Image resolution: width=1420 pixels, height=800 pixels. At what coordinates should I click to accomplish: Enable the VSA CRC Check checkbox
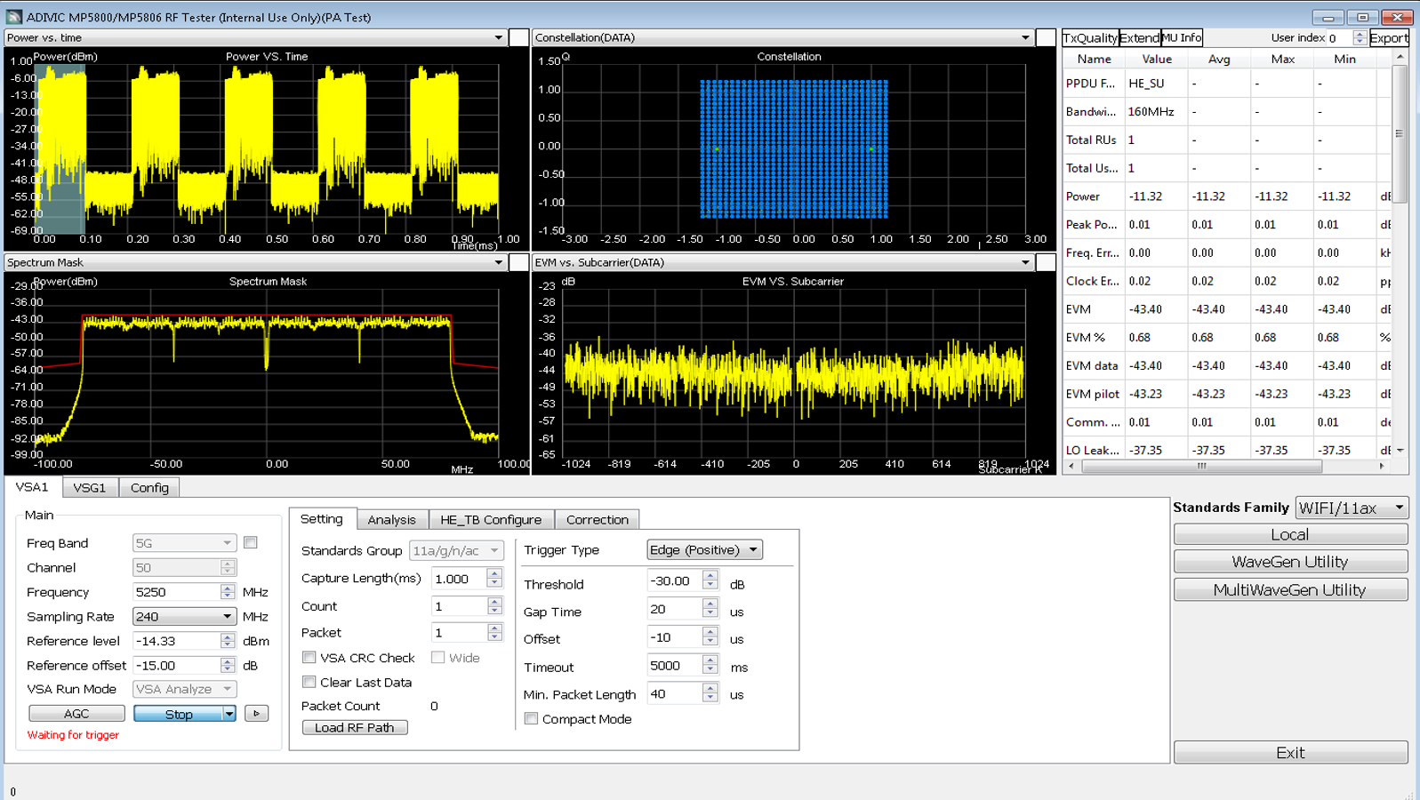tap(309, 658)
